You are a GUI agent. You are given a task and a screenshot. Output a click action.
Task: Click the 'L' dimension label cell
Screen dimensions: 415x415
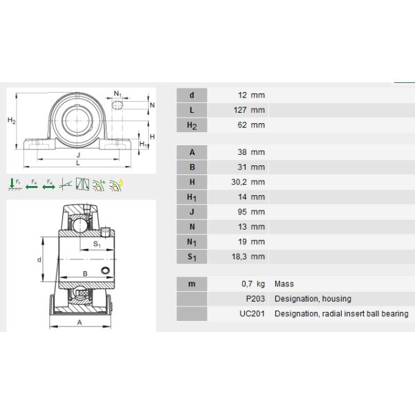[192, 110]
